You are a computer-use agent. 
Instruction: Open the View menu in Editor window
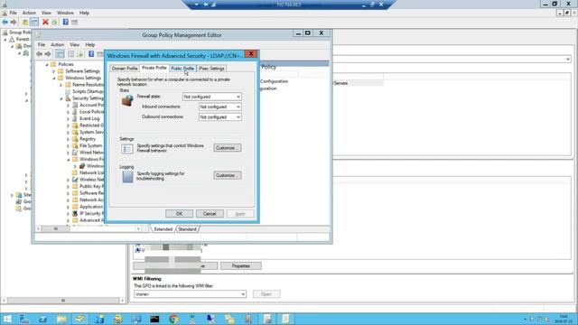[74, 44]
